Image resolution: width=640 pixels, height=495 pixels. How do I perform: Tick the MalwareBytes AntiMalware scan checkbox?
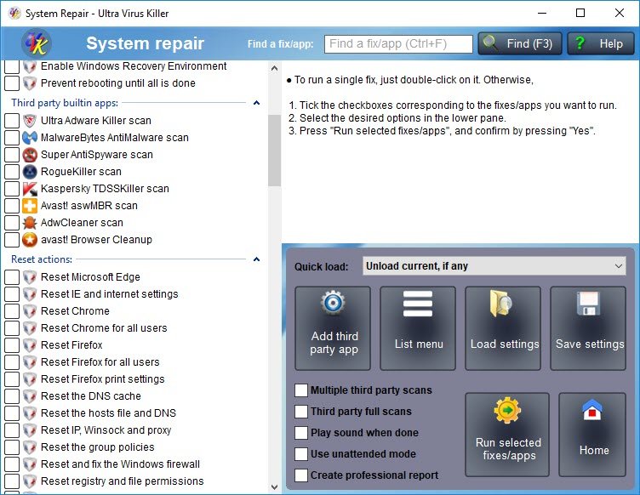click(x=12, y=138)
